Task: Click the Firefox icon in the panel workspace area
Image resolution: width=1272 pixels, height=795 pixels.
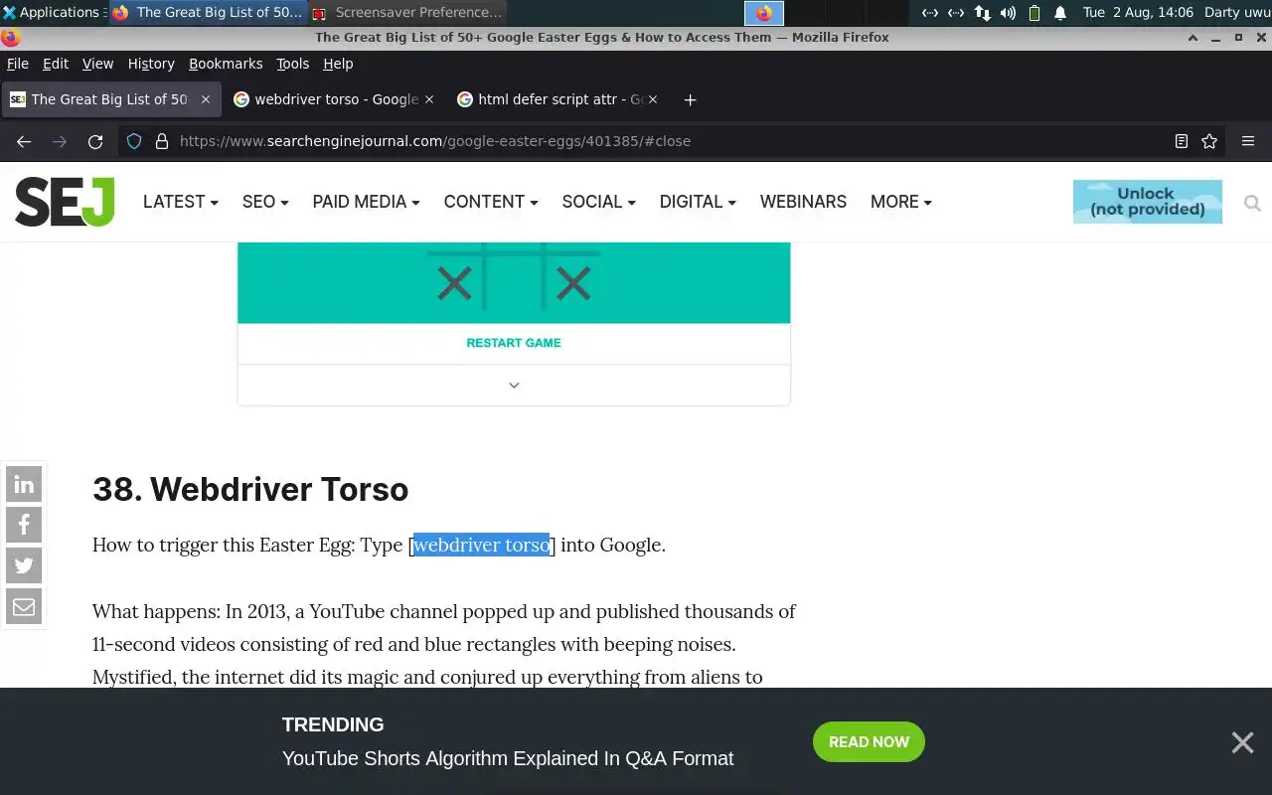Action: (764, 13)
